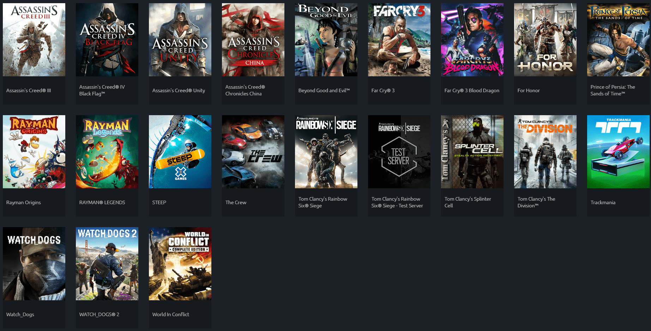
Task: Click the "For Honor" title text
Action: click(x=529, y=90)
